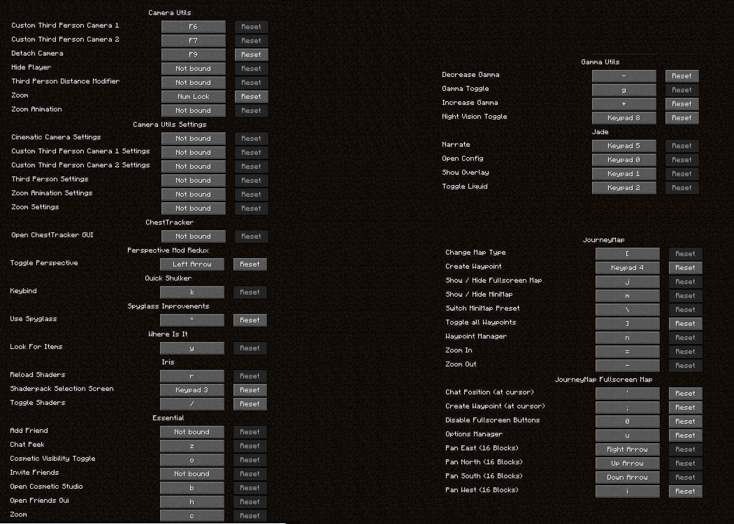
Task: Change the j keybind for Fullscreen Map
Action: click(x=627, y=282)
